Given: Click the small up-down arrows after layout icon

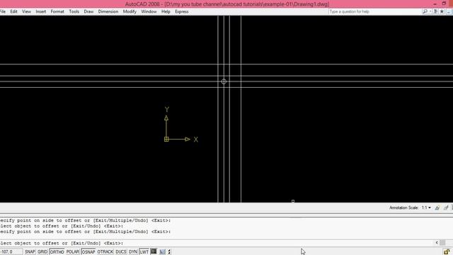Looking at the screenshot, I should pyautogui.click(x=169, y=252).
